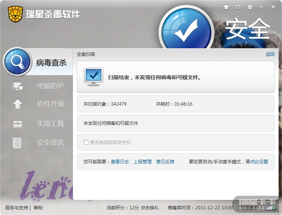Select the 病毒查杀 tab

click(x=51, y=63)
